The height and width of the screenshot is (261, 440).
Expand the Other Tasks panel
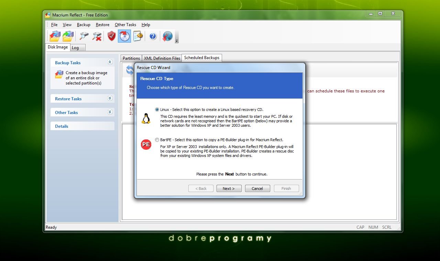click(110, 112)
